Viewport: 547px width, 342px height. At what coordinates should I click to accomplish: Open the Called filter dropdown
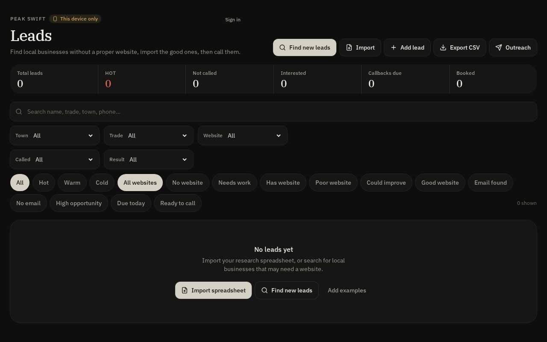tap(55, 159)
